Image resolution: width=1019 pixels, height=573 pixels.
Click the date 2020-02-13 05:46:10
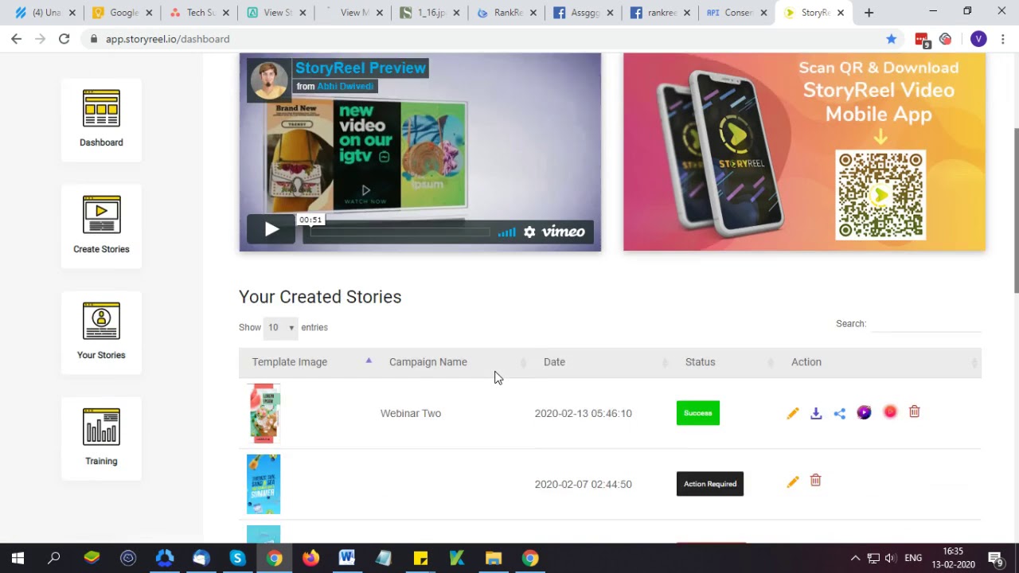click(584, 413)
